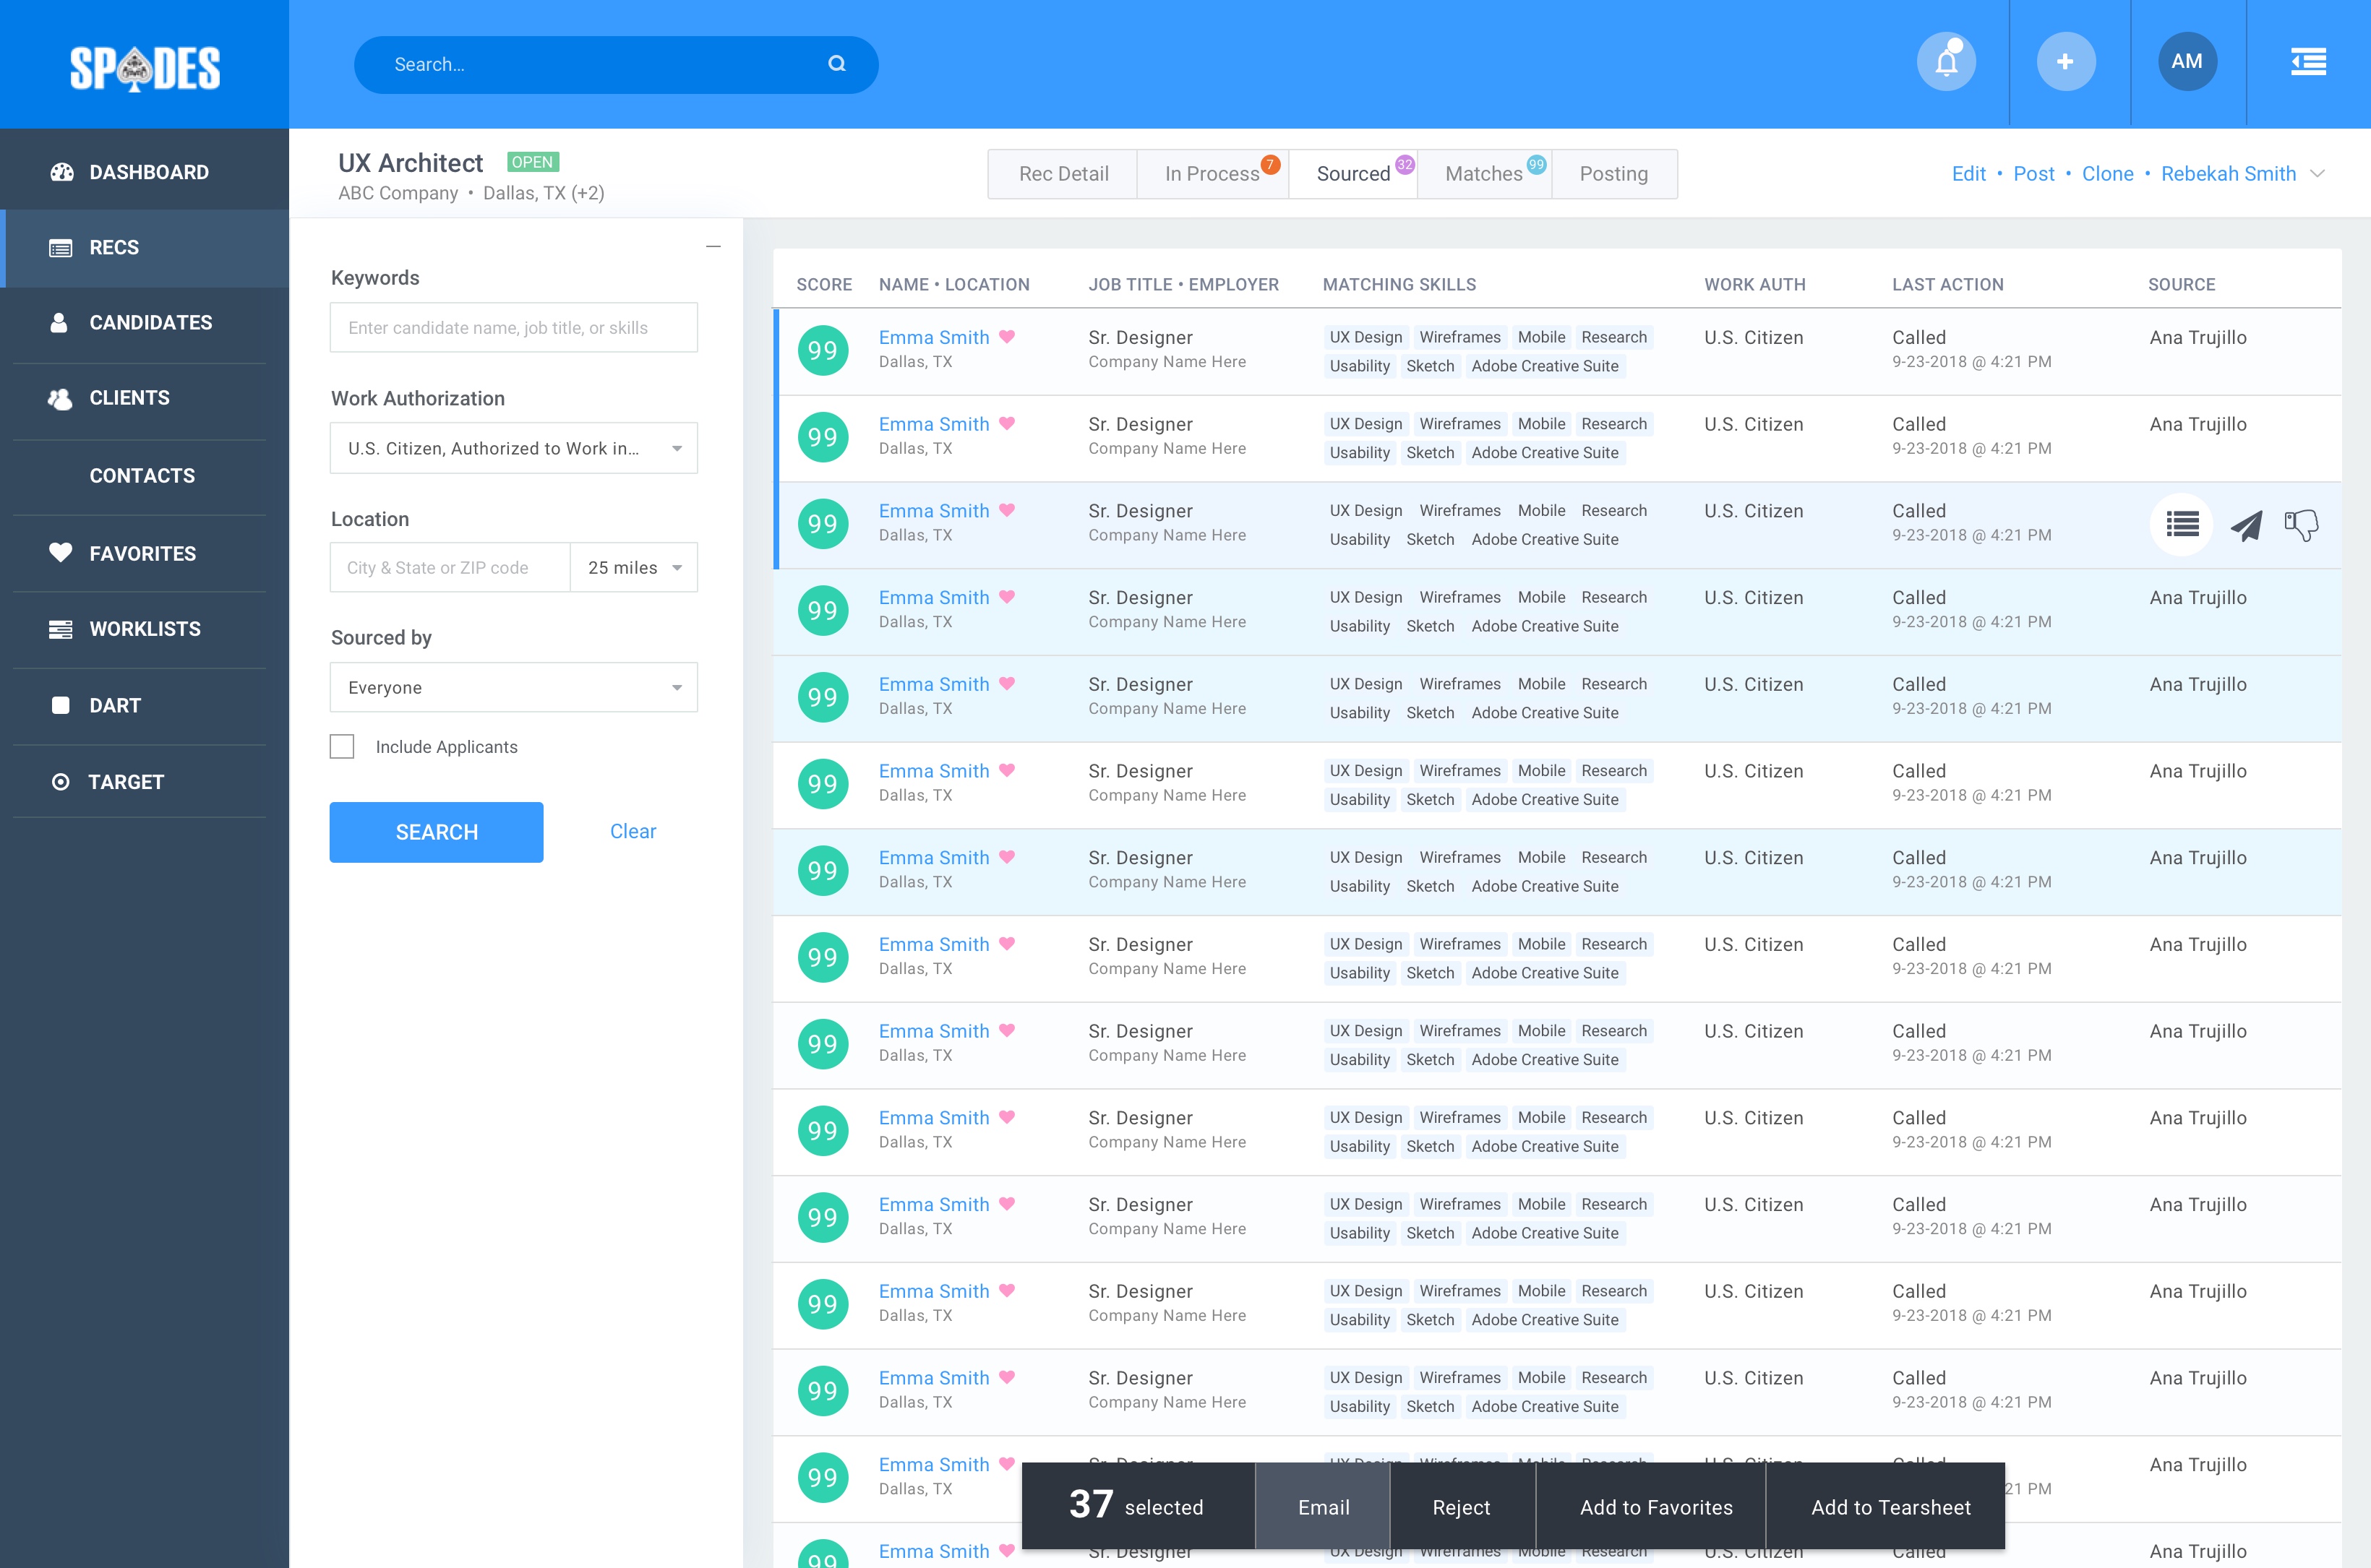Enable the Include Applicants checkbox
The height and width of the screenshot is (1568, 2371).
[342, 747]
